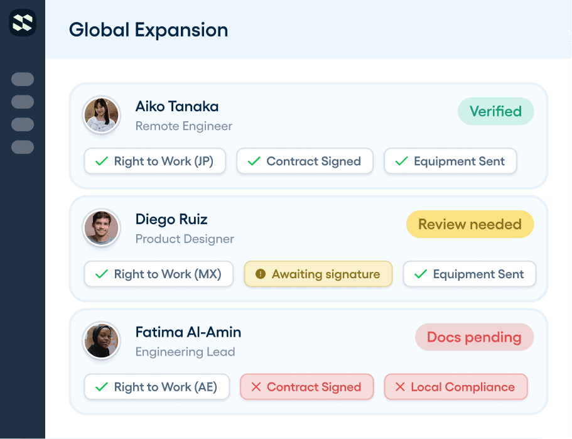Select Diego Ruiz's Equipment Sent chip

(470, 274)
